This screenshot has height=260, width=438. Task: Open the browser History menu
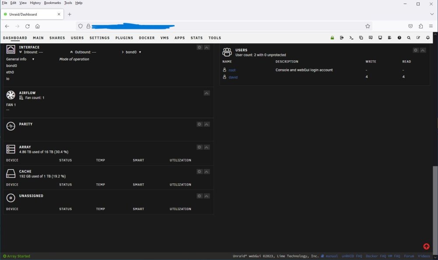click(35, 3)
